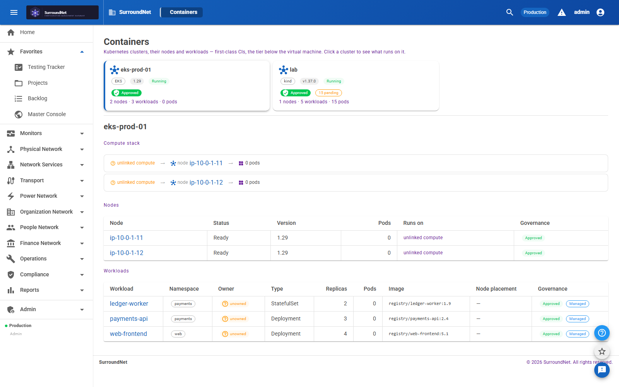Click Managed badge for ledger-worker
Screen dimensions: 619x387
[578, 304]
